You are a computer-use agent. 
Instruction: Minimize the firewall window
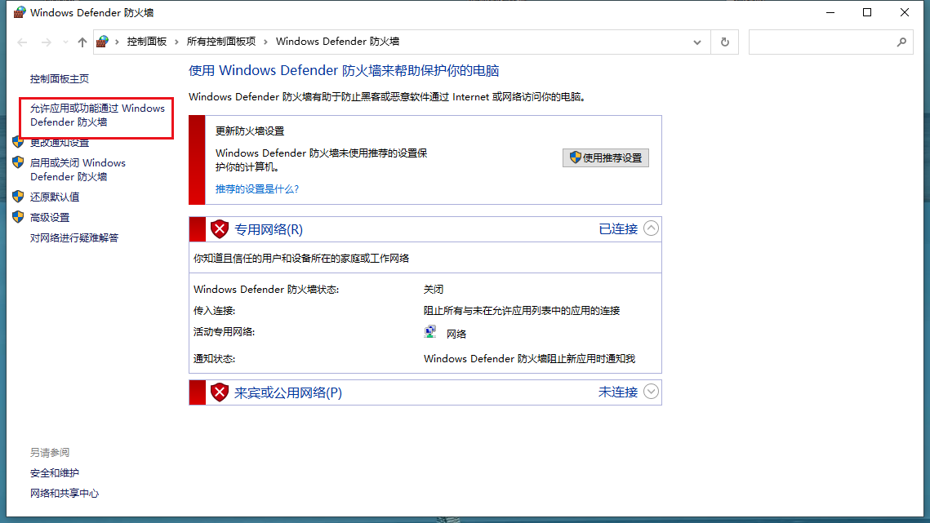[830, 12]
